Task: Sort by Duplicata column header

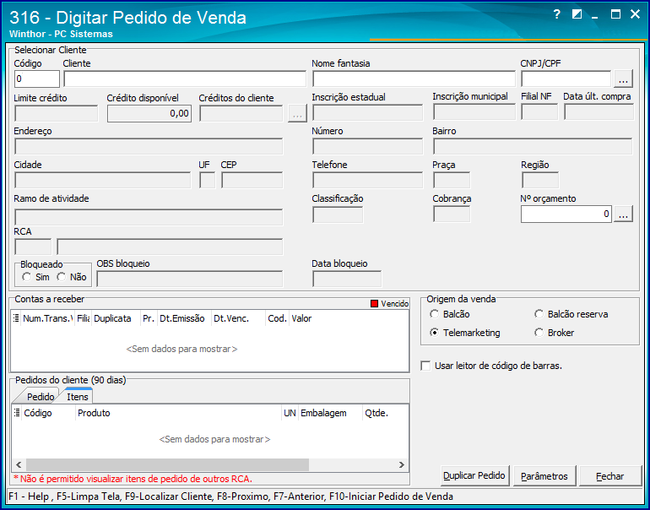Action: point(116,318)
